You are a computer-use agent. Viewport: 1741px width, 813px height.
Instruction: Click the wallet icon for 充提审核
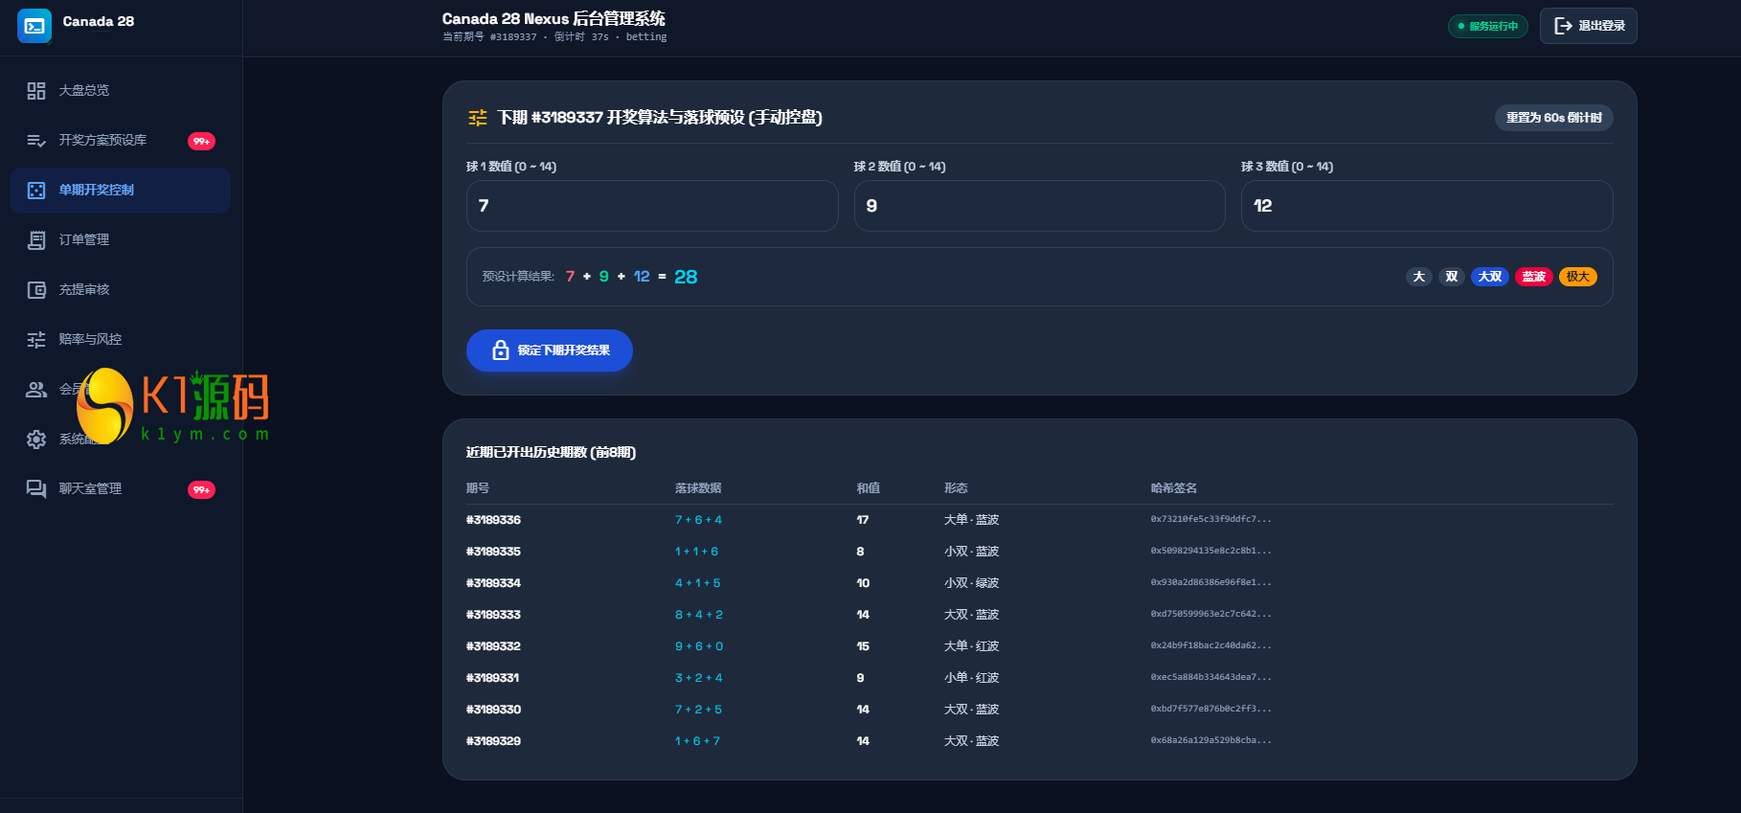36,290
